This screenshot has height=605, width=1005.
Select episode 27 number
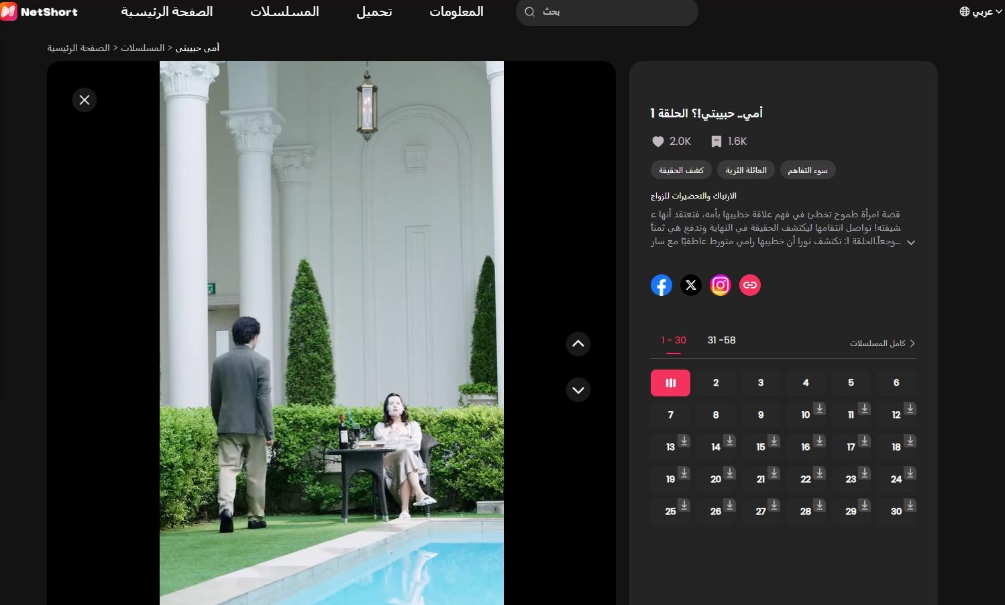coord(761,511)
